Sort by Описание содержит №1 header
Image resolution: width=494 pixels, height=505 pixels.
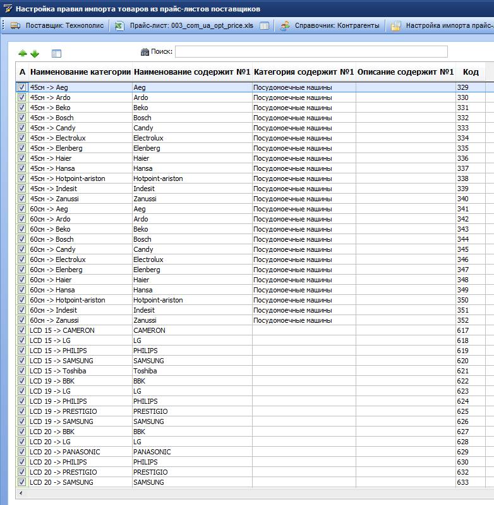point(406,72)
